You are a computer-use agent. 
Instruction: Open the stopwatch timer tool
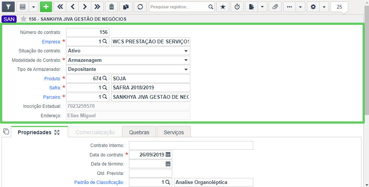(x=237, y=7)
